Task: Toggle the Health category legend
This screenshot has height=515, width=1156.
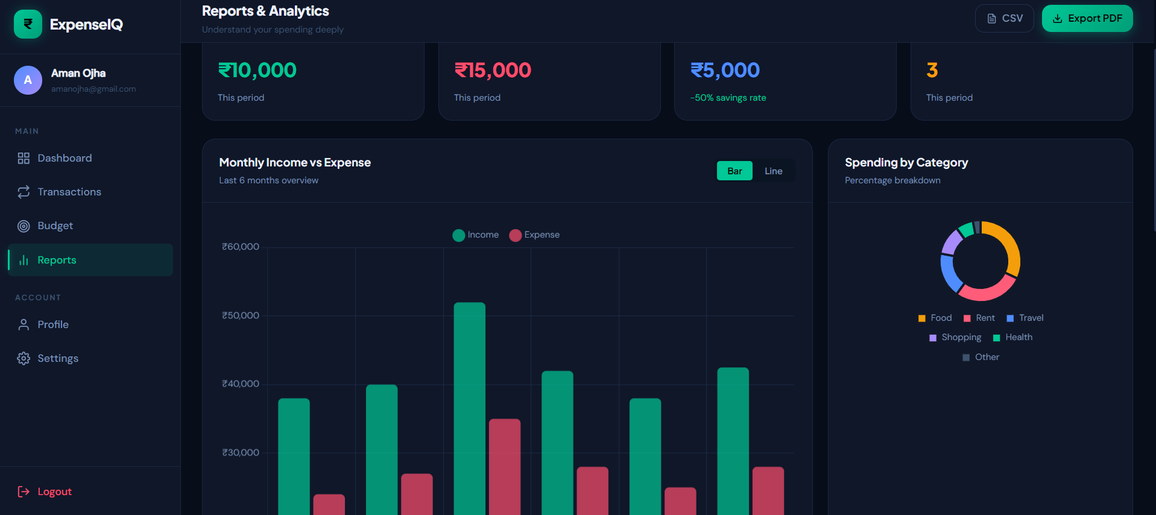Action: [x=1012, y=337]
